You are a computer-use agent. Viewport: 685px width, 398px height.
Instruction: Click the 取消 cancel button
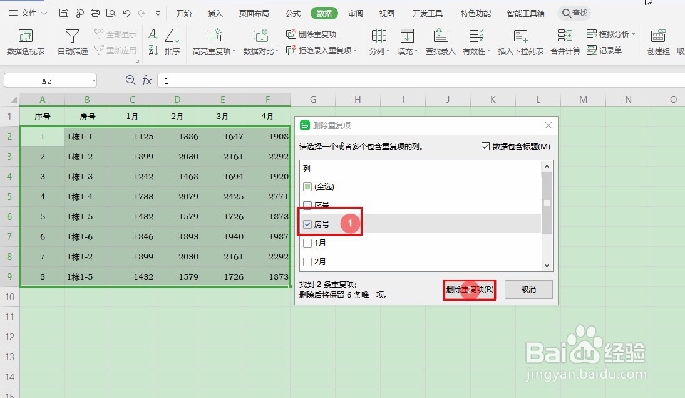tap(527, 289)
